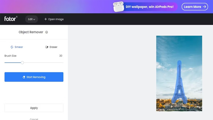Click the Learn More banner button
The width and height of the screenshot is (213, 120).
(195, 7)
